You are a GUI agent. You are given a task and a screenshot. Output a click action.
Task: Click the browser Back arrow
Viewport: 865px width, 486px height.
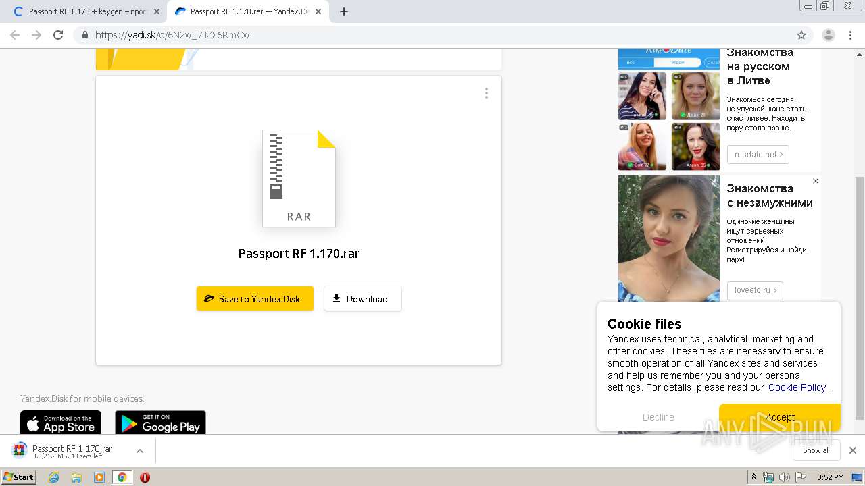tap(15, 35)
